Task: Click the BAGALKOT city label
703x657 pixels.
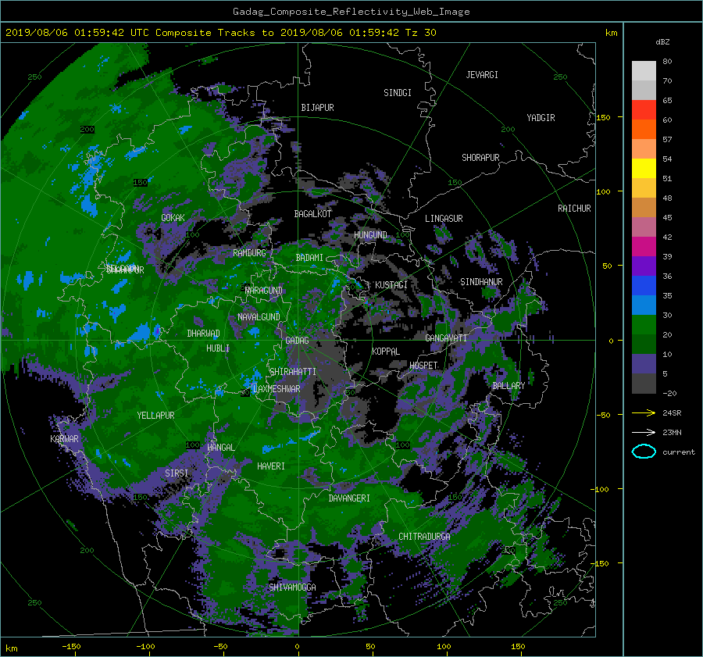Action: [312, 214]
